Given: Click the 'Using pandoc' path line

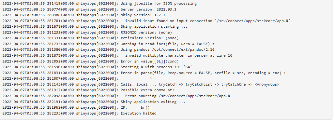Looking at the screenshot, I should click(108, 50).
